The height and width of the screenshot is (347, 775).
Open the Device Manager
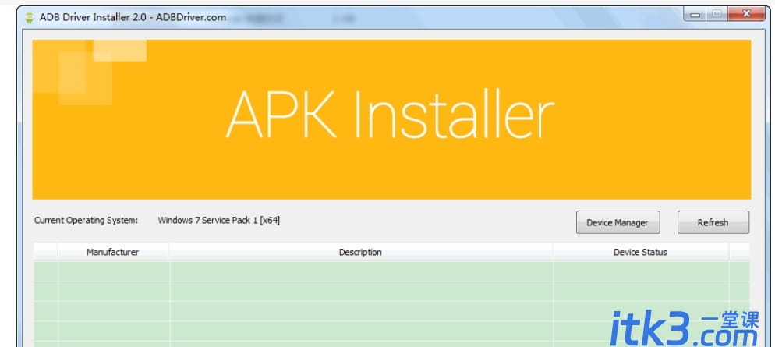pos(618,222)
